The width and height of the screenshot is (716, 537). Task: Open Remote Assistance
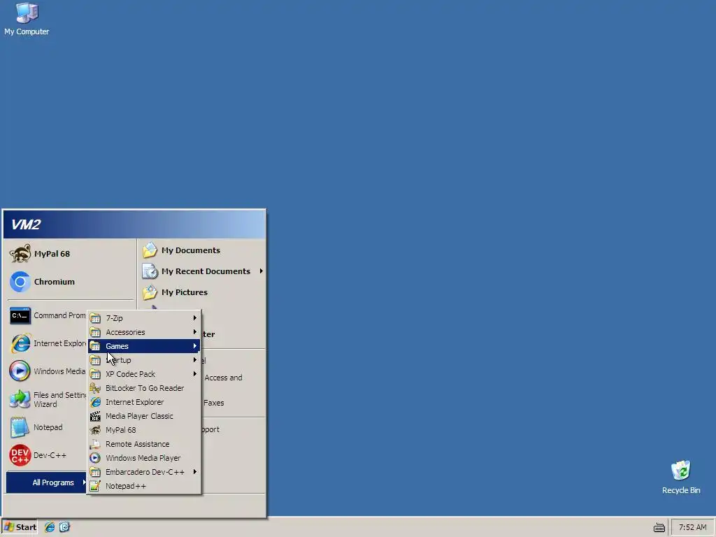click(144, 444)
